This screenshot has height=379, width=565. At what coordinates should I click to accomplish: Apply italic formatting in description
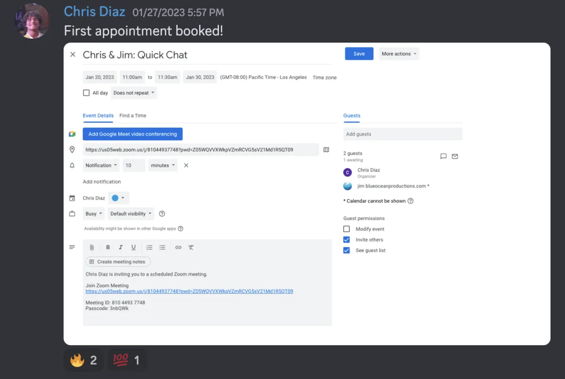[x=121, y=247]
